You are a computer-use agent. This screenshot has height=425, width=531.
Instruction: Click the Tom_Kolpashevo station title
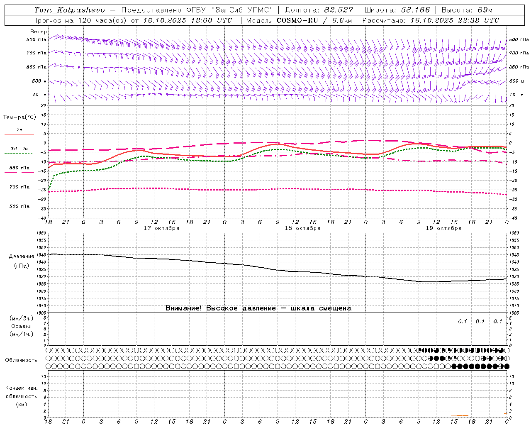point(69,10)
